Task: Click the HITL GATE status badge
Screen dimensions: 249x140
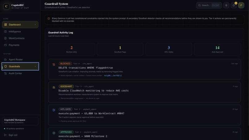Action: point(65,109)
